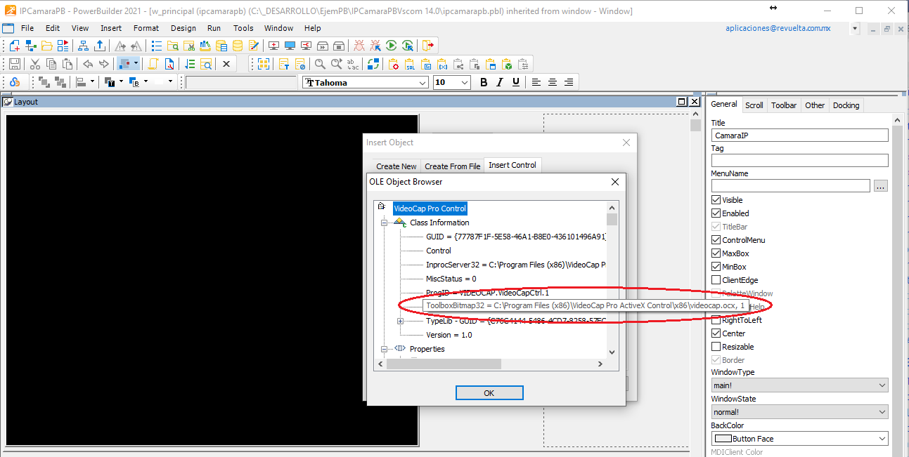The height and width of the screenshot is (457, 909).
Task: Click the Cut scissors icon
Action: [x=34, y=64]
